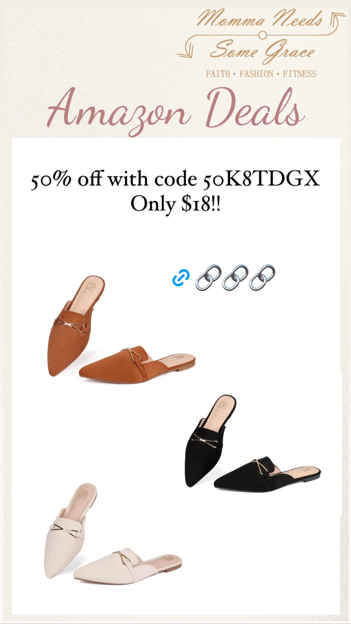Viewport: 351px width, 624px height.
Task: Click the Momma Needs script text
Action: [260, 19]
